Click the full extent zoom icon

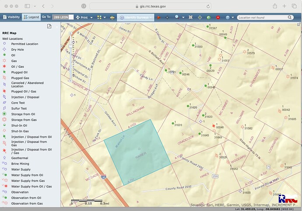[x=190, y=17]
